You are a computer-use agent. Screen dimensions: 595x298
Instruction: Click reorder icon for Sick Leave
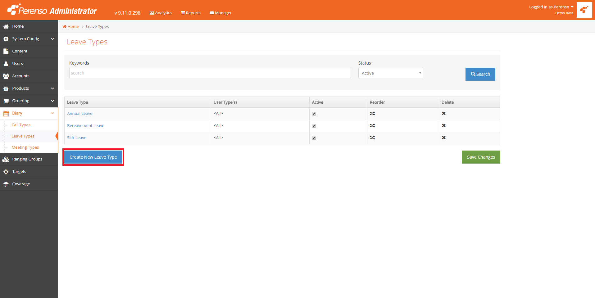[372, 138]
